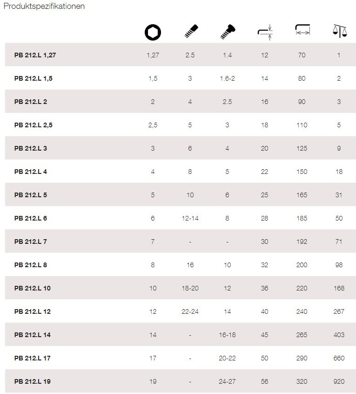Click the weight scale icon

point(340,31)
